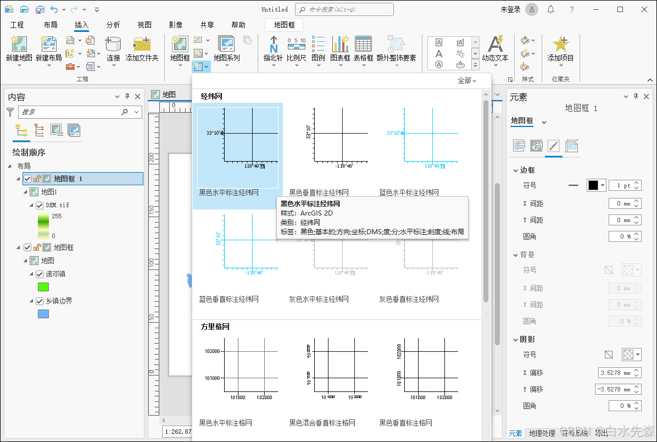Toggle visibility checkbox of 地图框 1
The width and height of the screenshot is (657, 442).
pyautogui.click(x=27, y=179)
